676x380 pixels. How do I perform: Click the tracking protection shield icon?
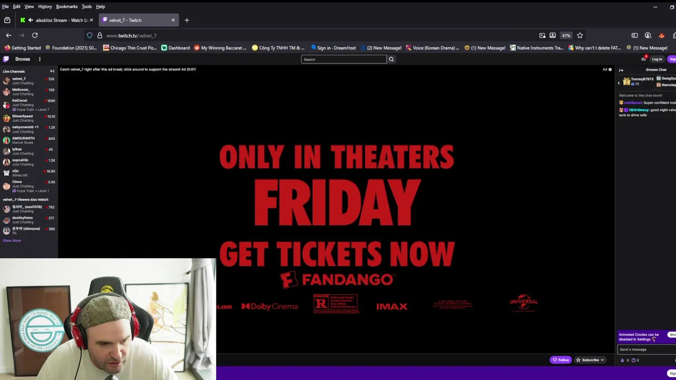click(90, 35)
